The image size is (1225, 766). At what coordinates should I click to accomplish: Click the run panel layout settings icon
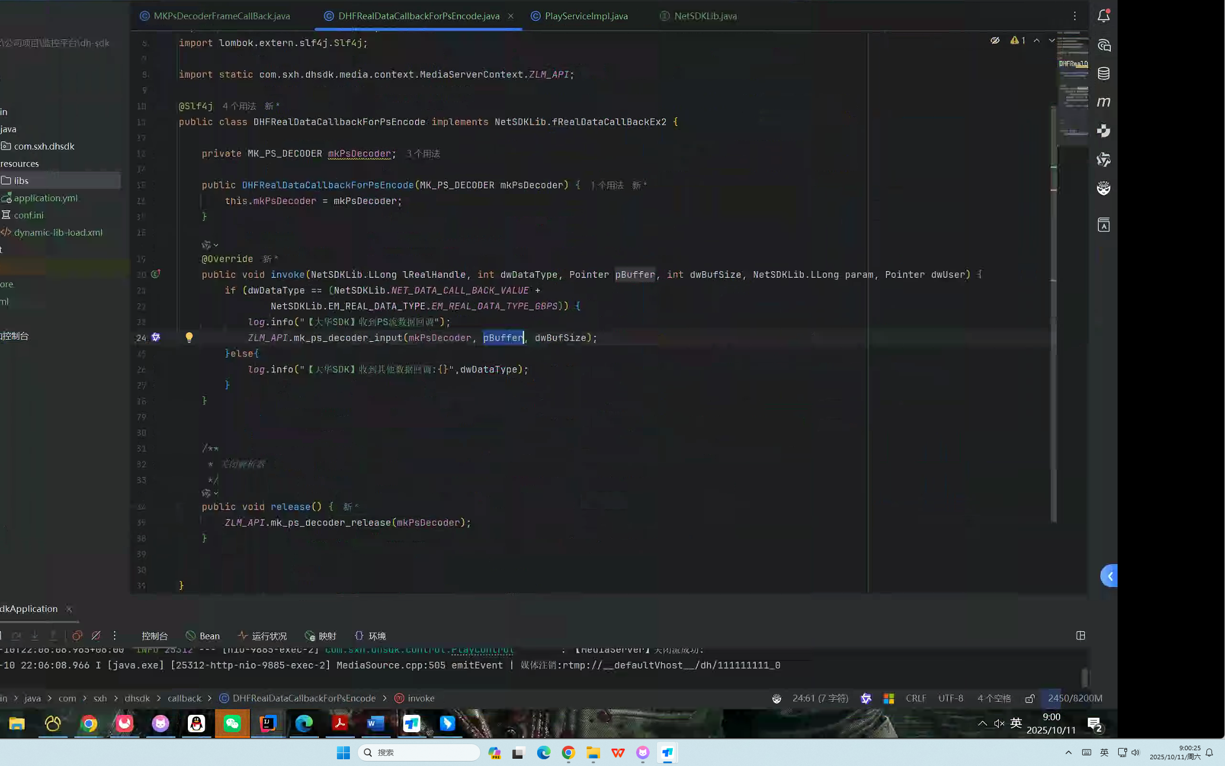(x=1080, y=636)
